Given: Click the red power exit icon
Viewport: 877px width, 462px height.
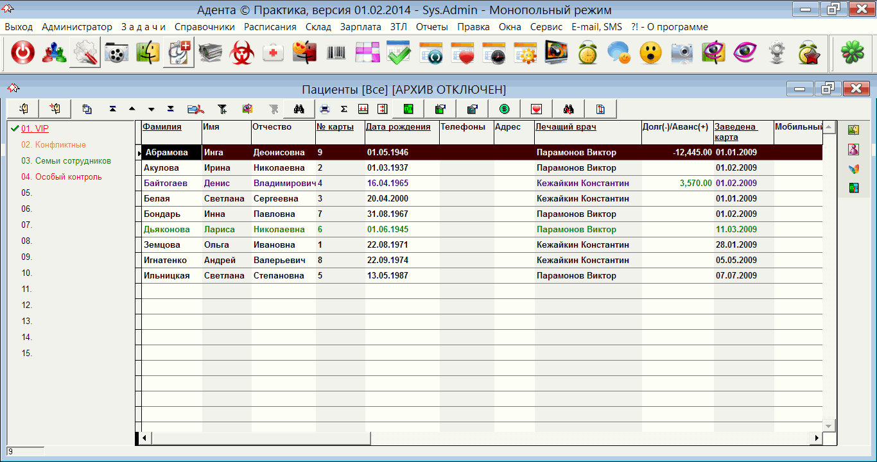Looking at the screenshot, I should pyautogui.click(x=23, y=53).
